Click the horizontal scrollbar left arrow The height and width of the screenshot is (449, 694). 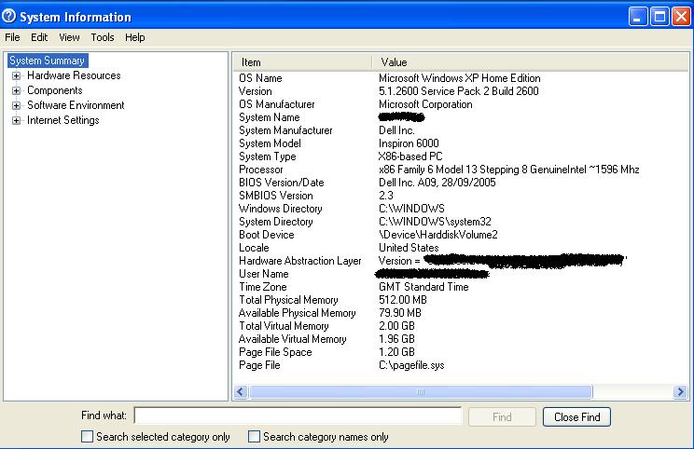click(x=241, y=392)
